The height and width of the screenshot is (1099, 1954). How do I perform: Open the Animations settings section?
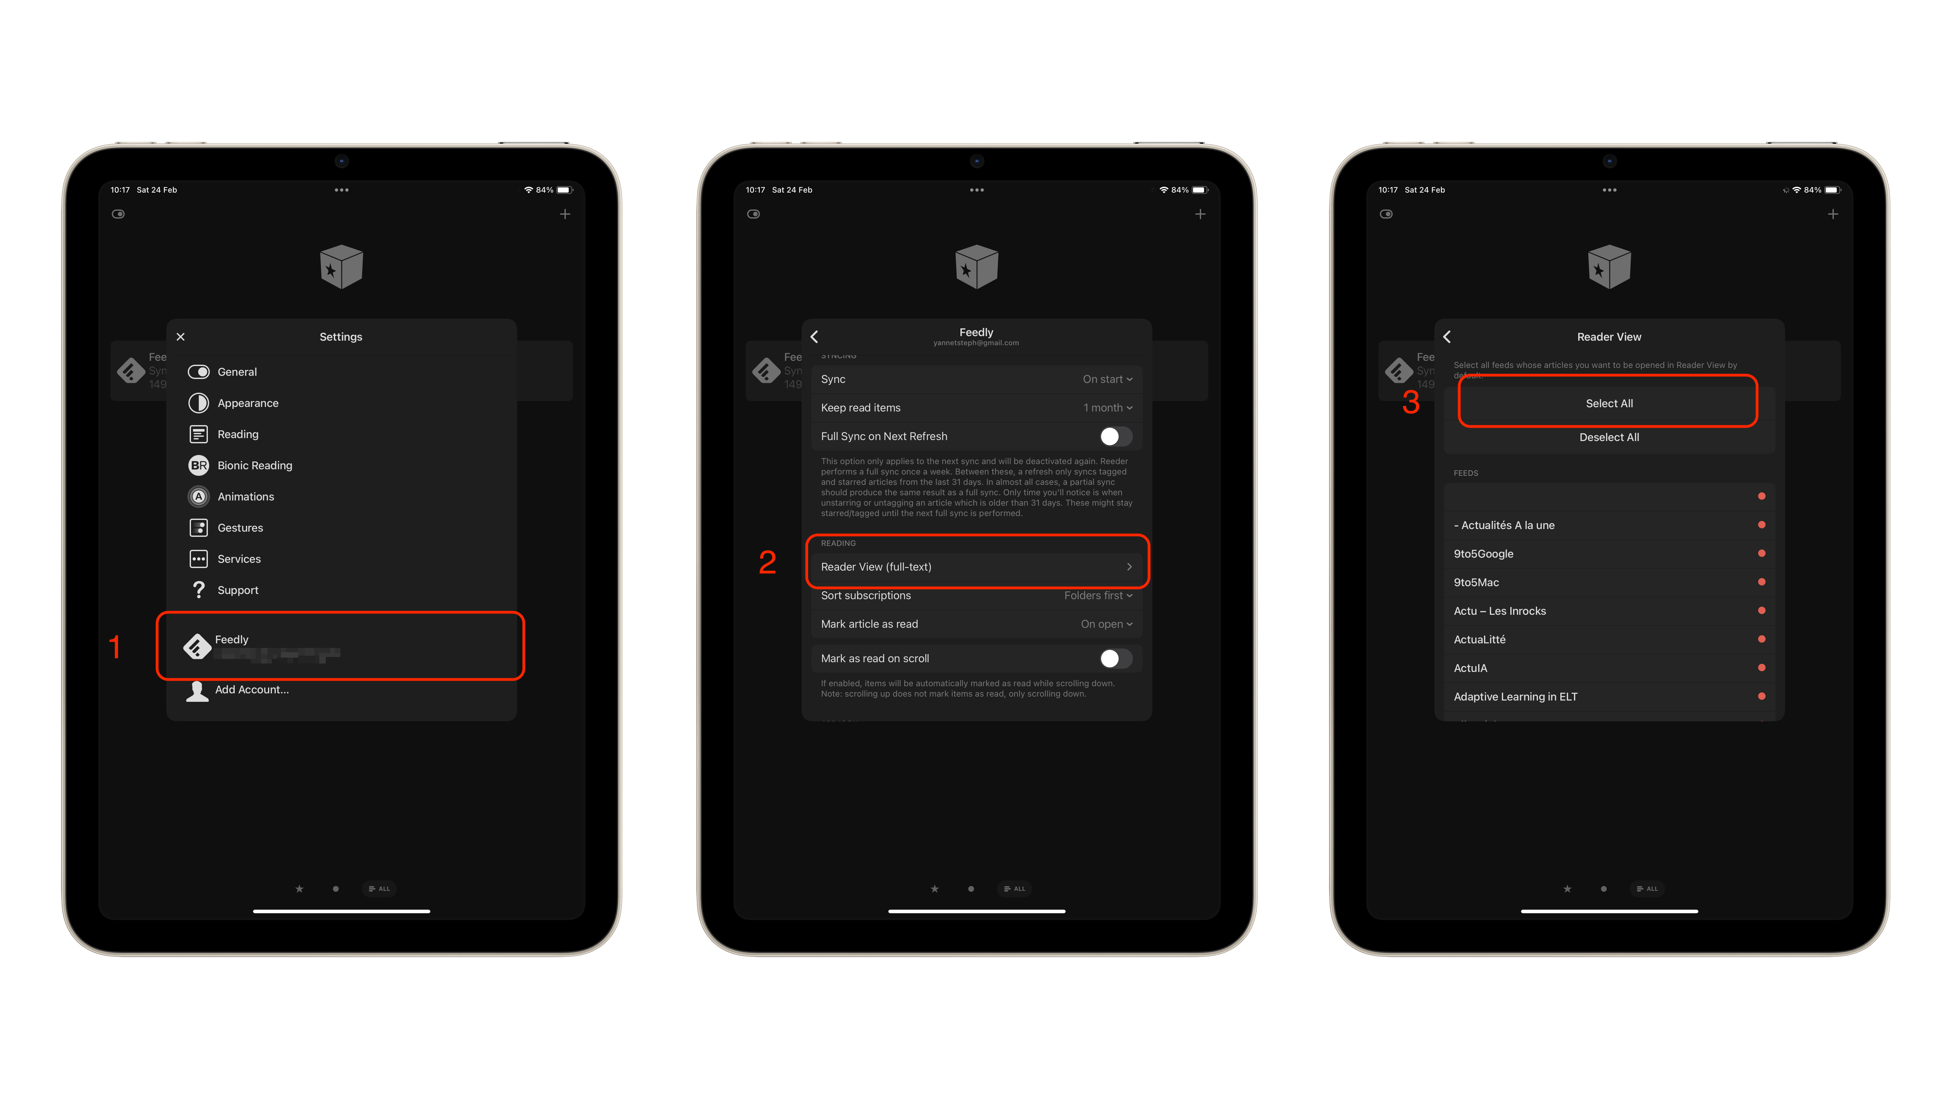coord(246,497)
